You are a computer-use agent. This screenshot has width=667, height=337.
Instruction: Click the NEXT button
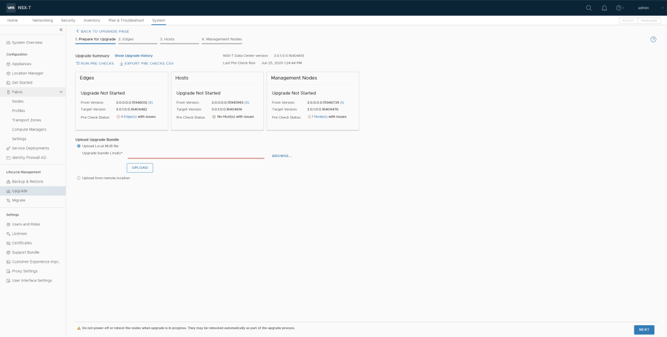pos(644,330)
